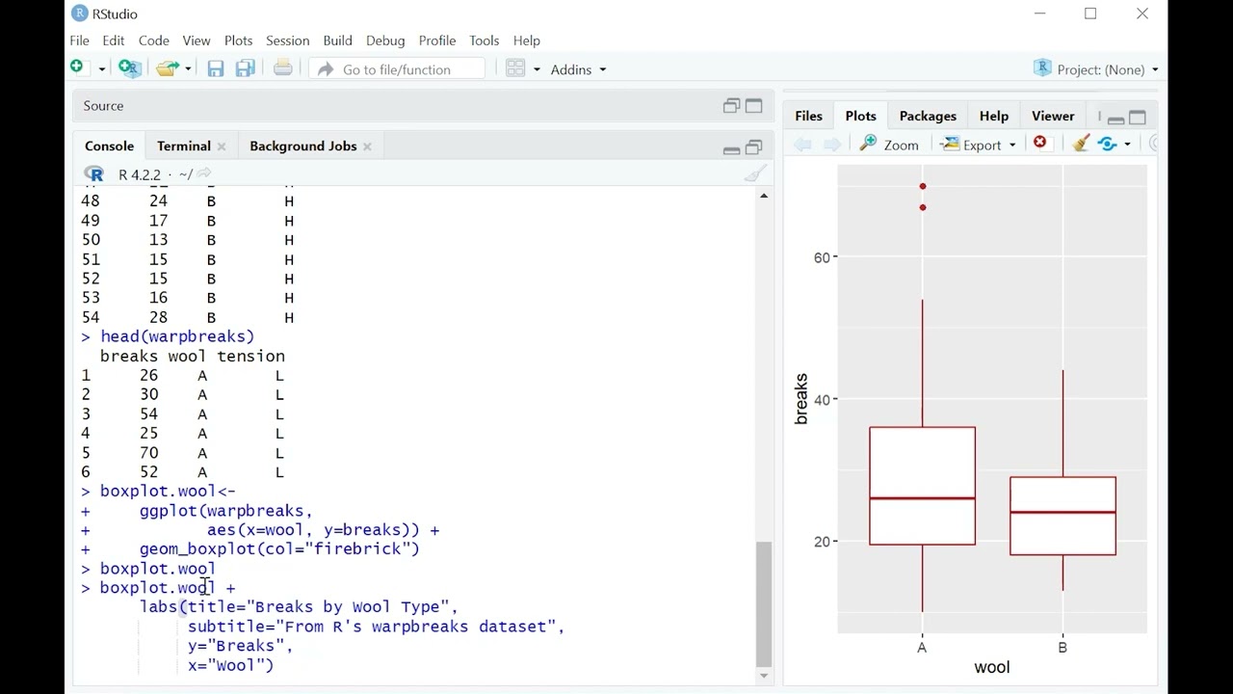Go to previous plot
The width and height of the screenshot is (1233, 694).
click(802, 145)
